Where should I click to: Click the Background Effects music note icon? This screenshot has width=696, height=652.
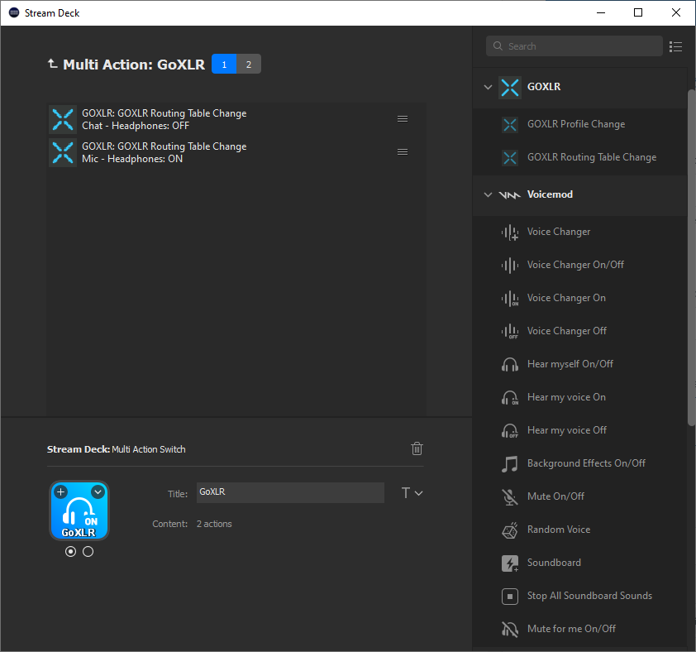pos(510,463)
